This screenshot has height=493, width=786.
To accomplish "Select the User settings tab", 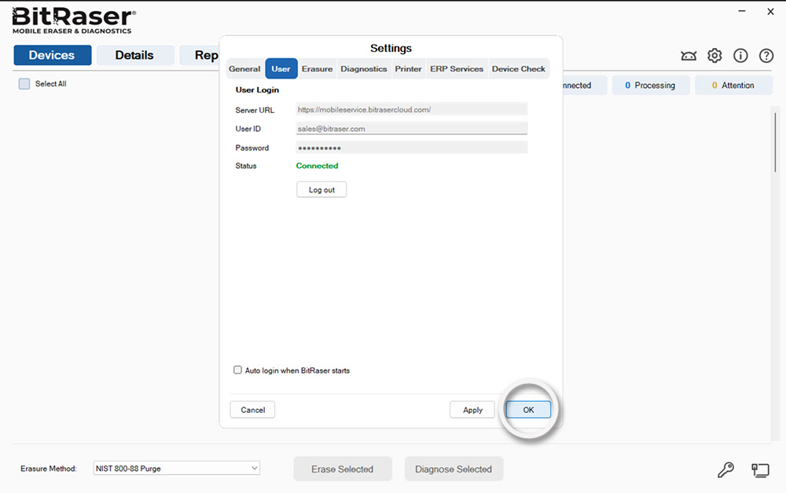I will (x=281, y=69).
